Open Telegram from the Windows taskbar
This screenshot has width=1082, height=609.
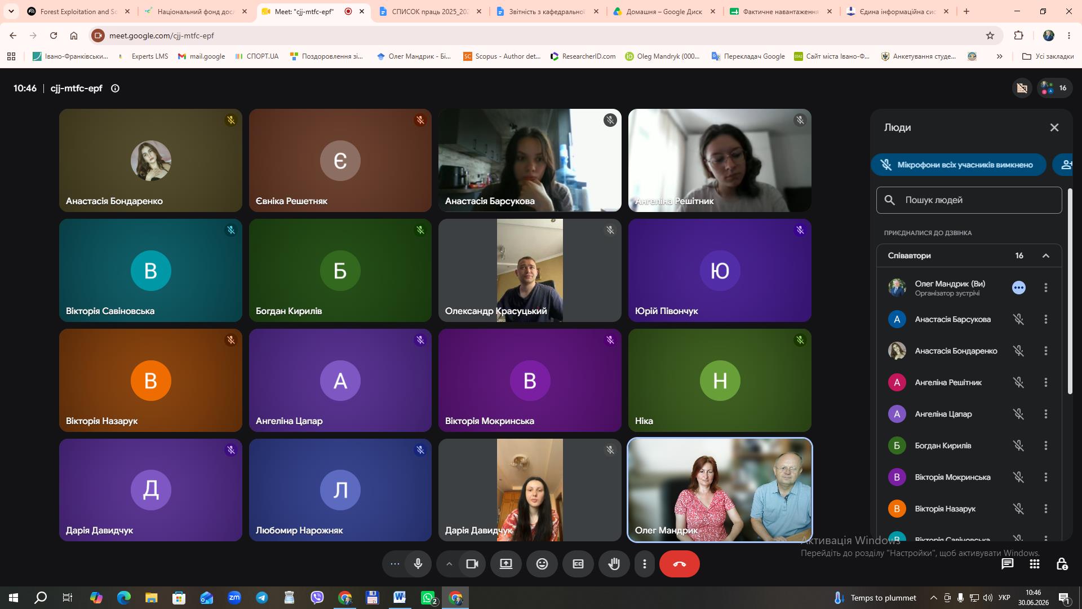click(262, 598)
